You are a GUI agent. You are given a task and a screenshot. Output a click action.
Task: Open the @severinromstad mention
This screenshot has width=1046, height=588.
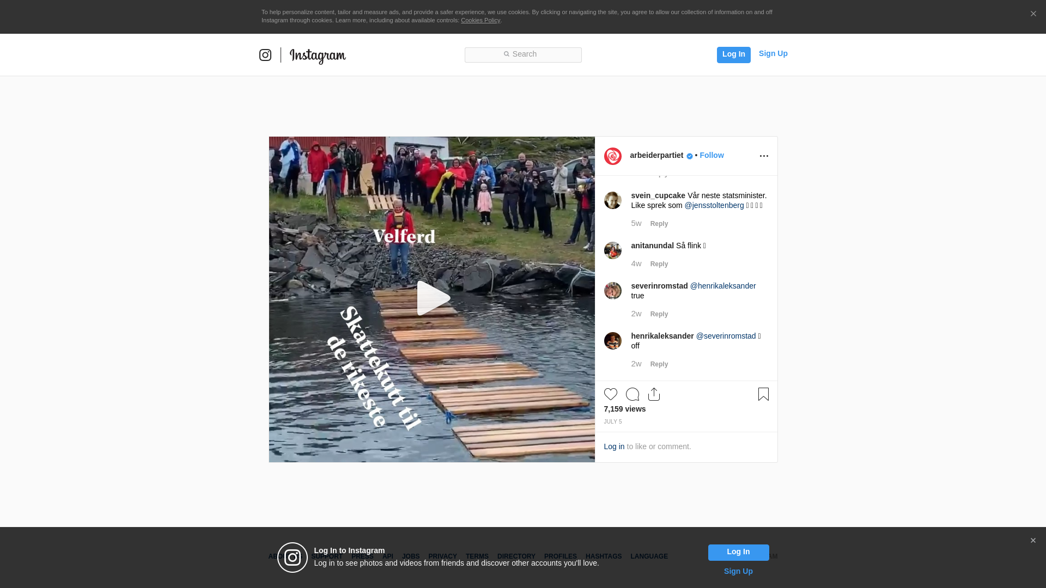pyautogui.click(x=726, y=336)
